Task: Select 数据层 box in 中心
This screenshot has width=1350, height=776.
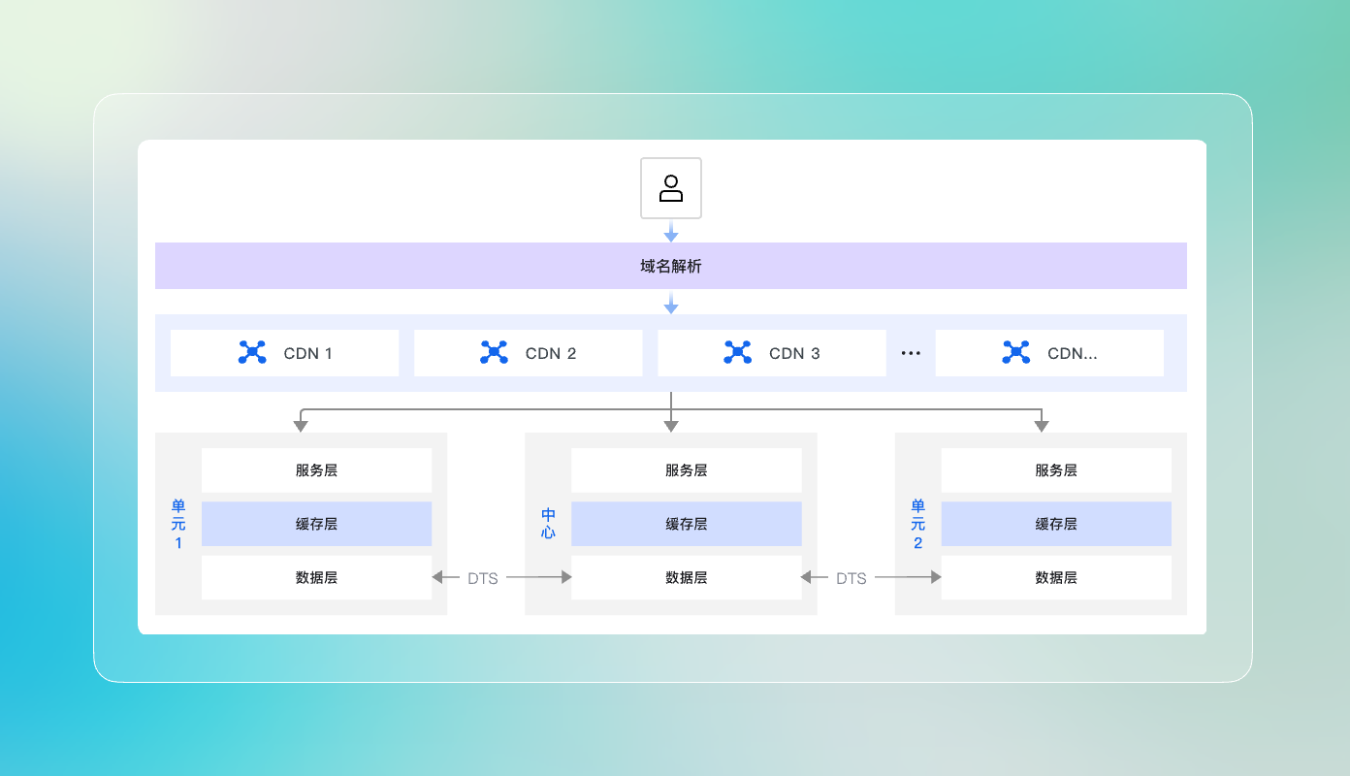Action: (687, 577)
